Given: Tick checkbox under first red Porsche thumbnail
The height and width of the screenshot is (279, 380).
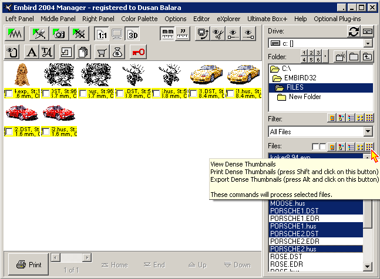Looking at the screenshot, I should click(x=9, y=131).
